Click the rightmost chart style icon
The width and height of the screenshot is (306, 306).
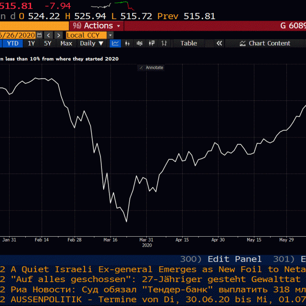tap(164, 44)
